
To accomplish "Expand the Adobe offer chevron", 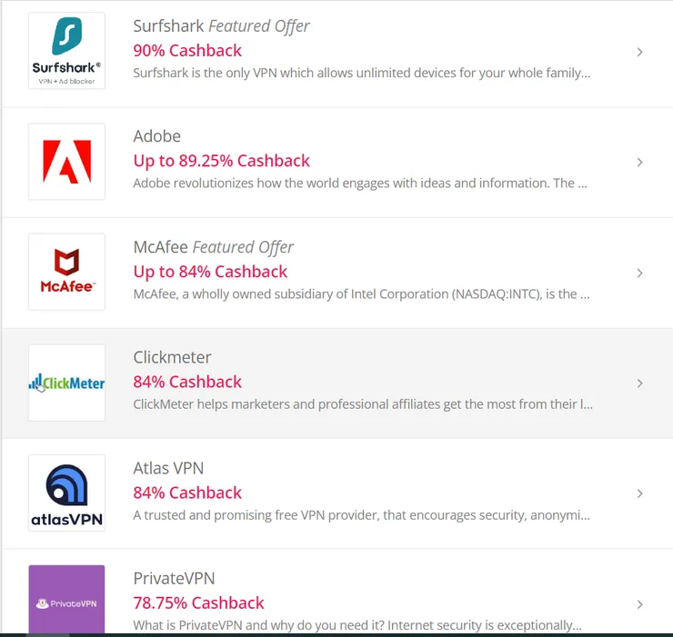I will (640, 163).
